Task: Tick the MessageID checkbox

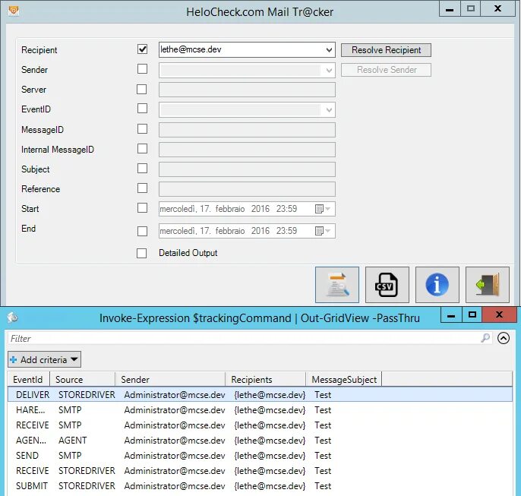Action: coord(142,129)
